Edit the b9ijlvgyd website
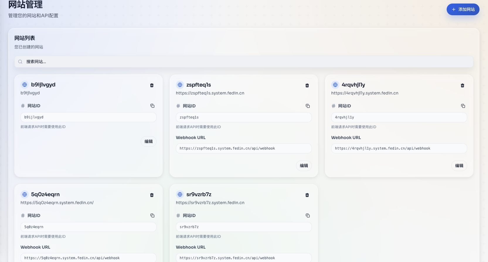The height and width of the screenshot is (262, 488). tap(149, 142)
